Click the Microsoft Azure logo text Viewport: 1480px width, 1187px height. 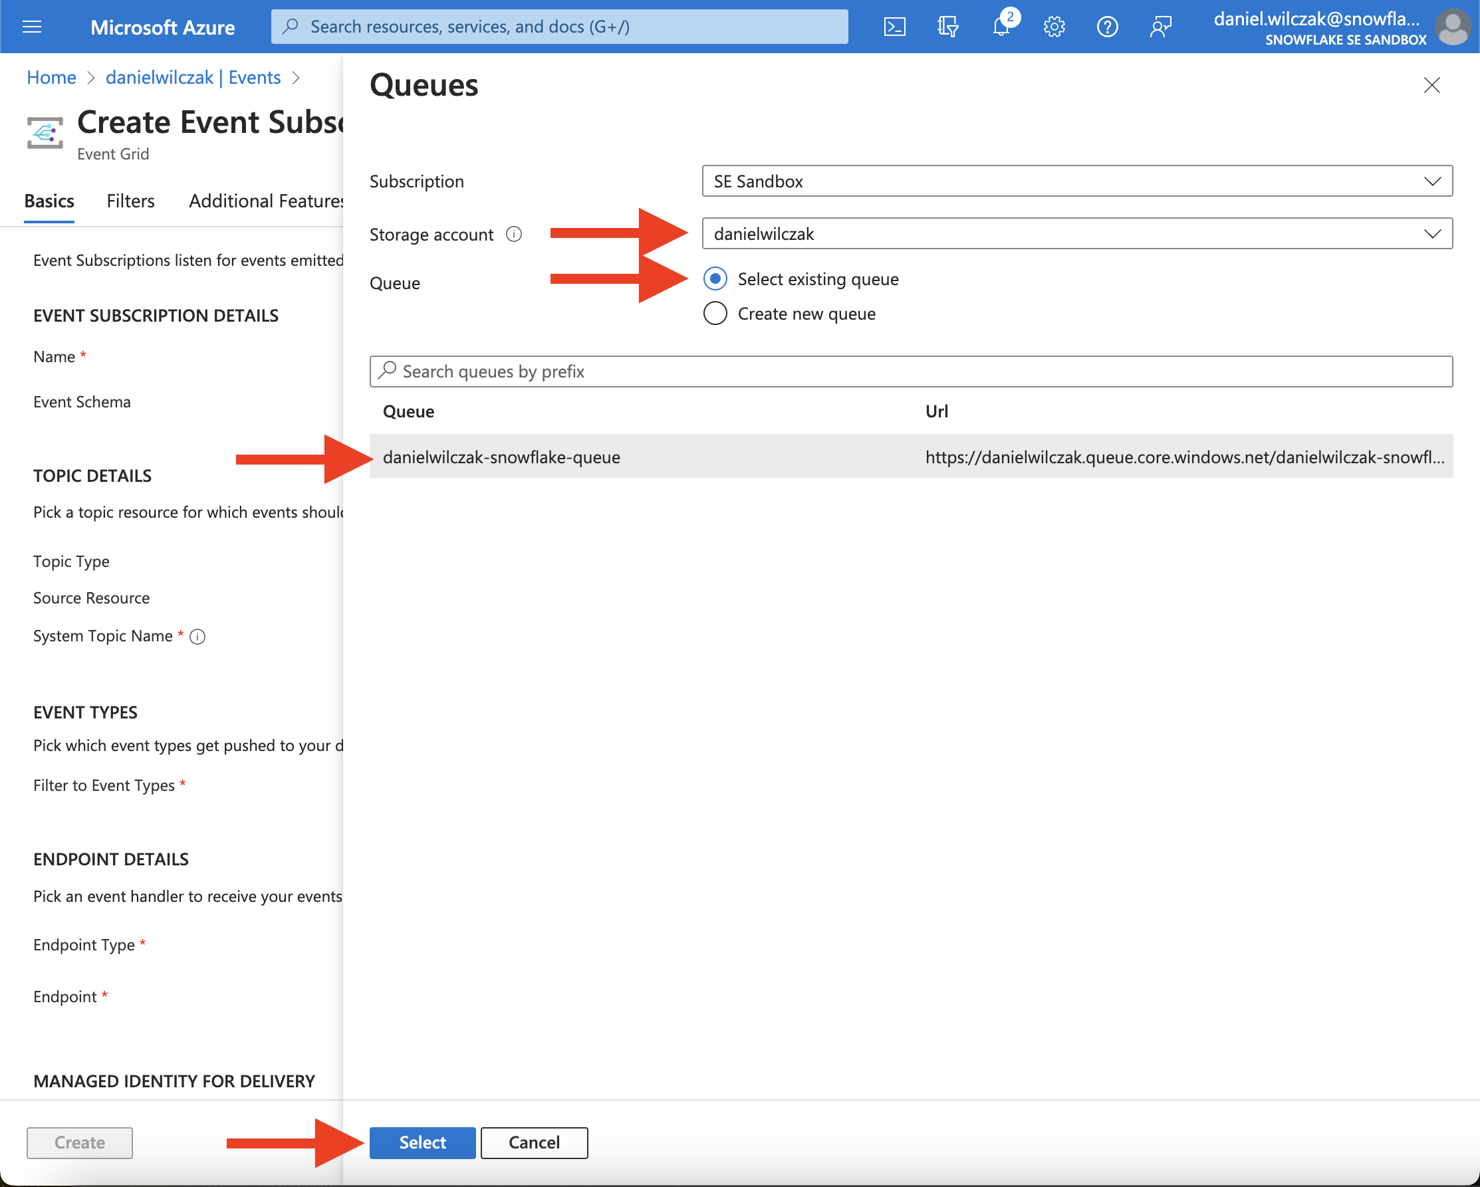pos(163,27)
